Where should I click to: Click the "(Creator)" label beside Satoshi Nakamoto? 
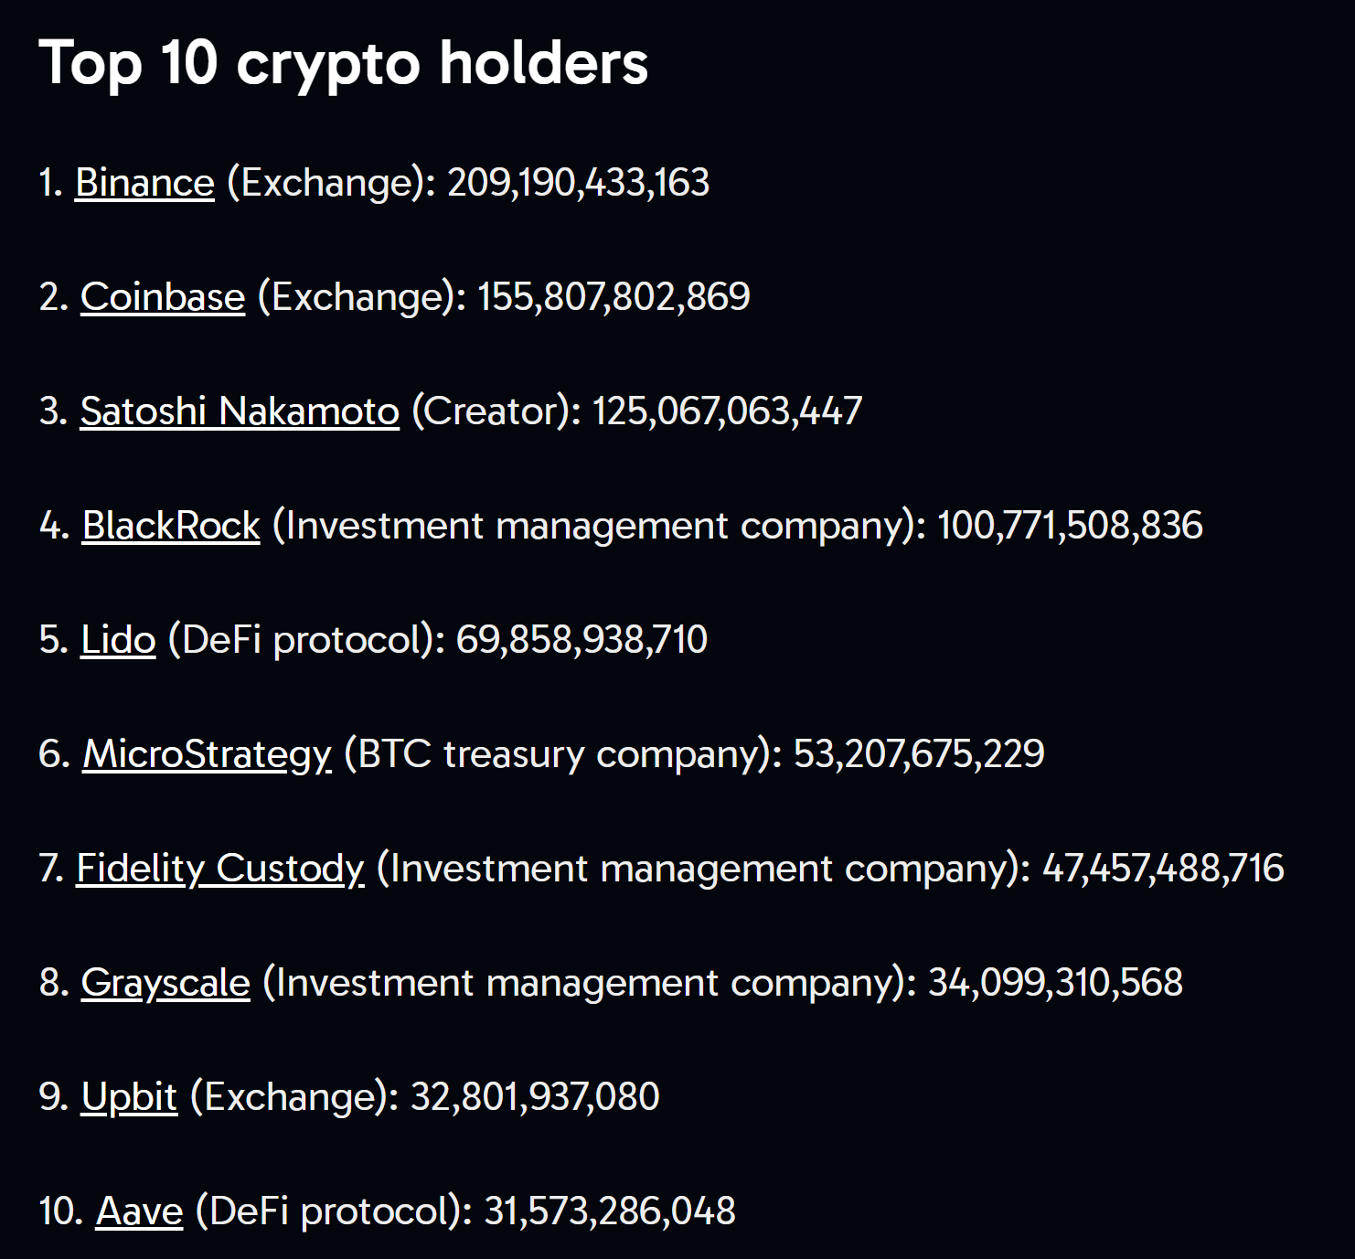[x=496, y=411]
